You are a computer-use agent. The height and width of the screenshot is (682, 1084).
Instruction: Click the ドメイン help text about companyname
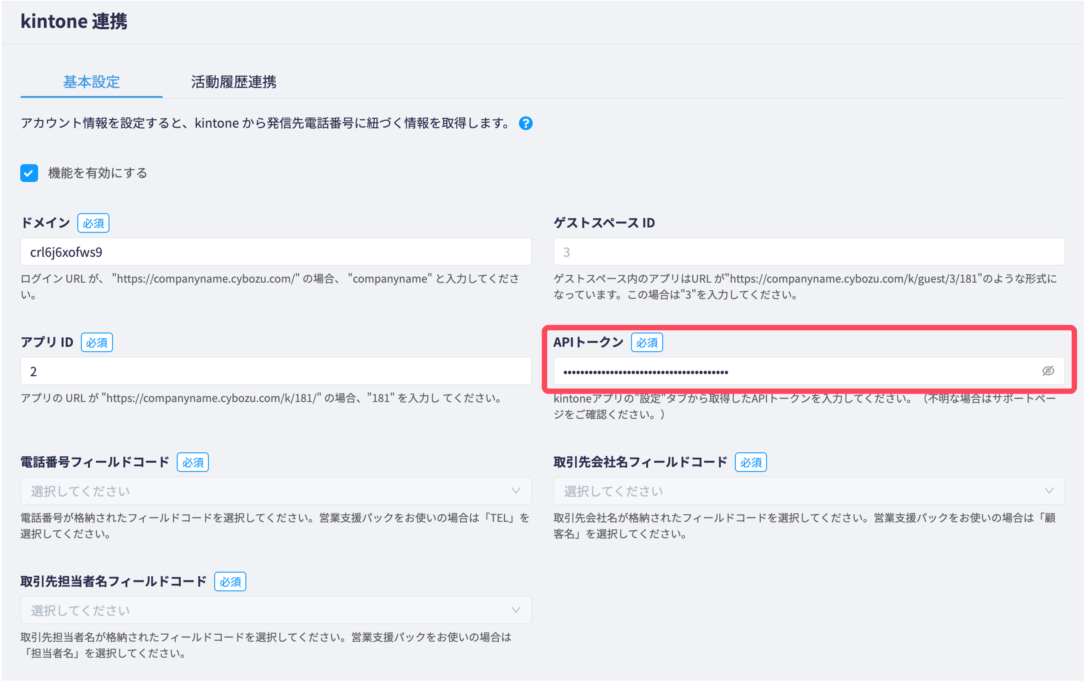pos(270,286)
